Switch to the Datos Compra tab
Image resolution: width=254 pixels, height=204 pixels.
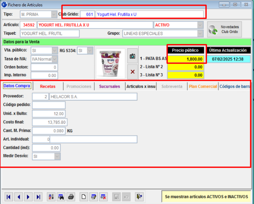(x=17, y=86)
